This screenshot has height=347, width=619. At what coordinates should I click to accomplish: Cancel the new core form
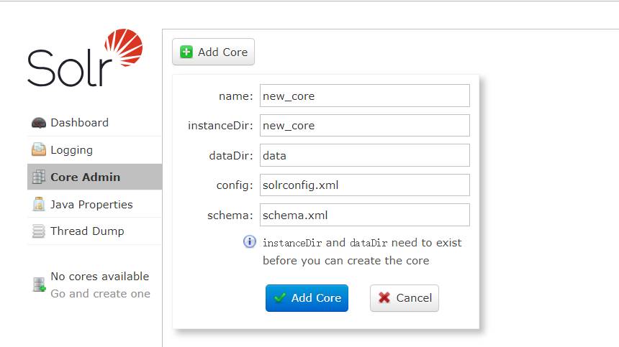(404, 298)
